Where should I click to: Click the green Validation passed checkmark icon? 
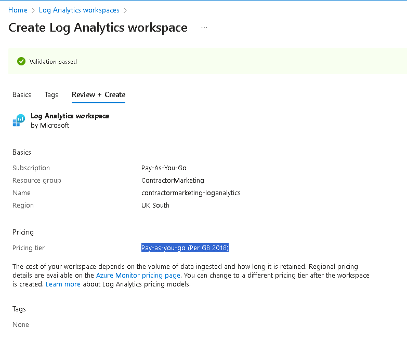coord(21,61)
